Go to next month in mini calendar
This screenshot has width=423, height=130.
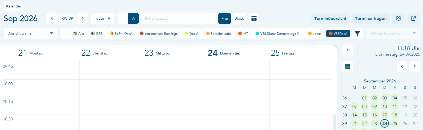(415, 66)
